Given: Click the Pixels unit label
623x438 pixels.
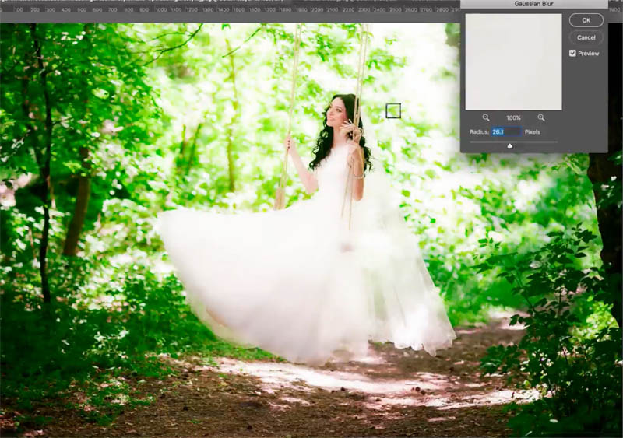Looking at the screenshot, I should tap(533, 132).
